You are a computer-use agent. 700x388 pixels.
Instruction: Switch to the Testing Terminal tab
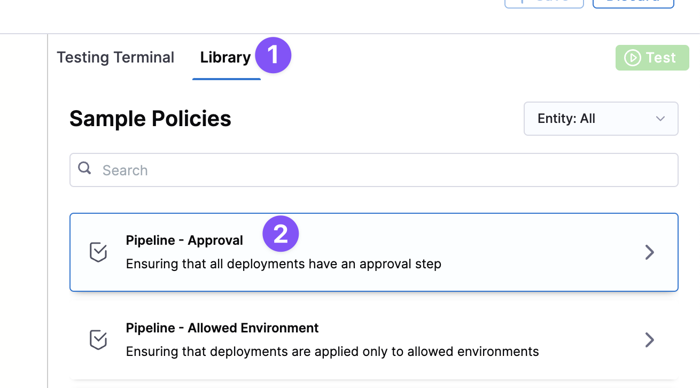click(x=115, y=58)
